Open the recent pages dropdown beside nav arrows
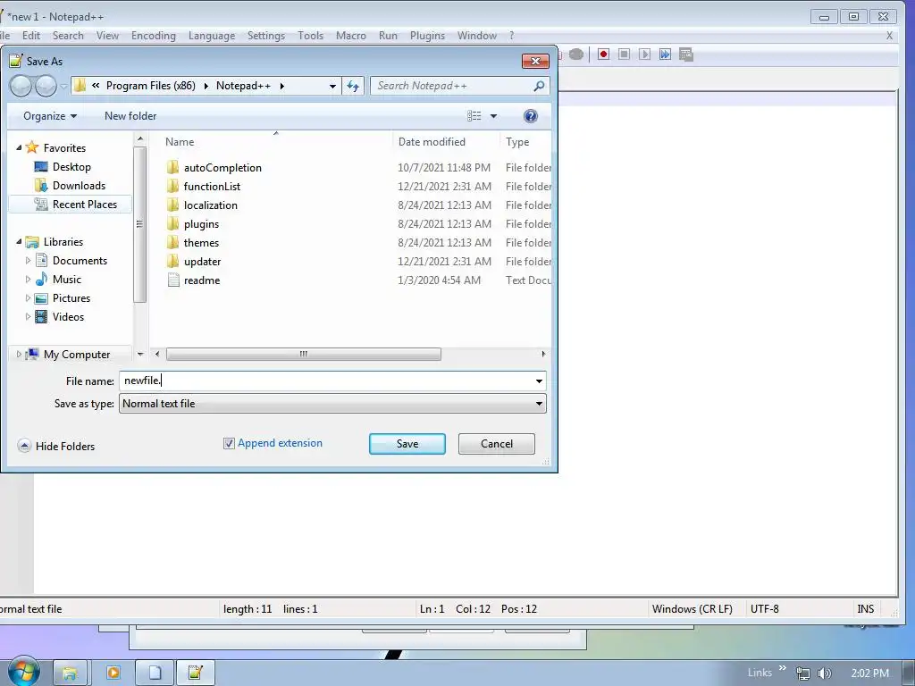The width and height of the screenshot is (915, 686). click(63, 87)
